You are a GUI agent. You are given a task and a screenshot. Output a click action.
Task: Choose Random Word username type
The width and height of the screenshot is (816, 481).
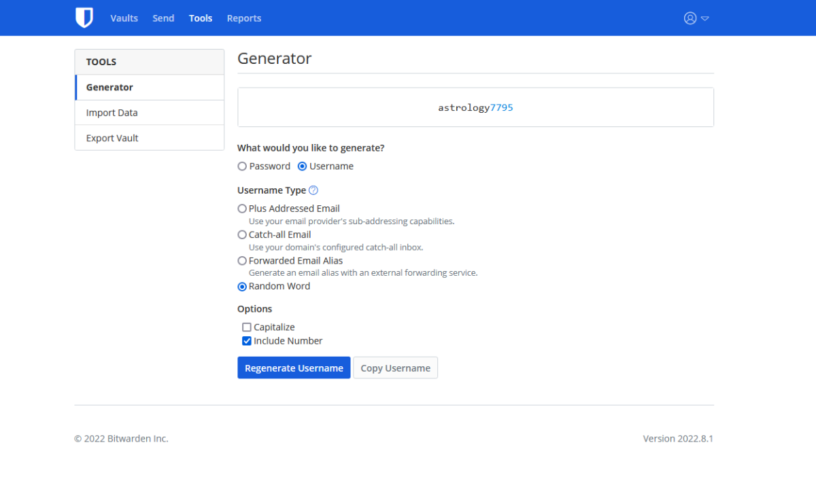point(242,286)
